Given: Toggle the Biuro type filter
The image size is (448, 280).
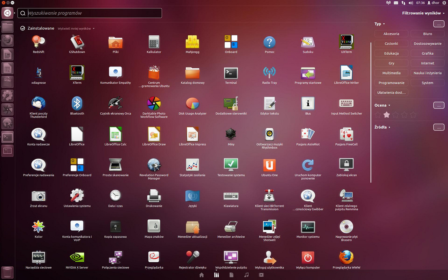Looking at the screenshot, I should [x=427, y=34].
